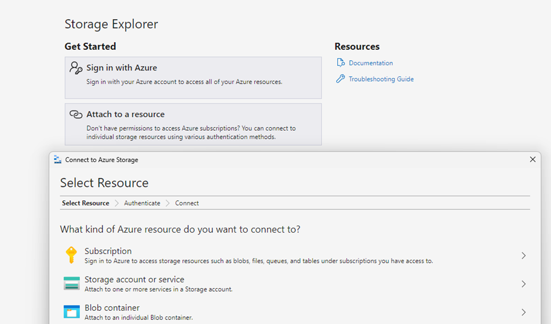
Task: Go to the Connect step
Action: pyautogui.click(x=187, y=203)
